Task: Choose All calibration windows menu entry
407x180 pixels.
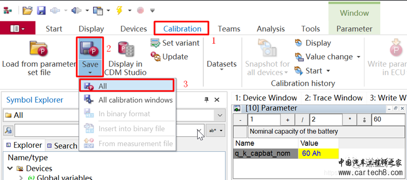Action: click(x=128, y=100)
